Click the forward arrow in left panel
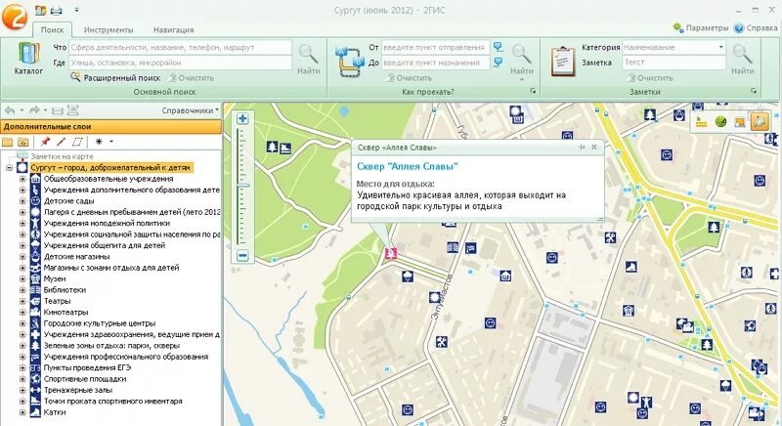Image resolution: width=782 pixels, height=426 pixels. pyautogui.click(x=34, y=110)
